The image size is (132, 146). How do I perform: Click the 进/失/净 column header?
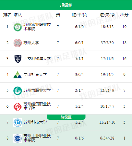[107, 15]
